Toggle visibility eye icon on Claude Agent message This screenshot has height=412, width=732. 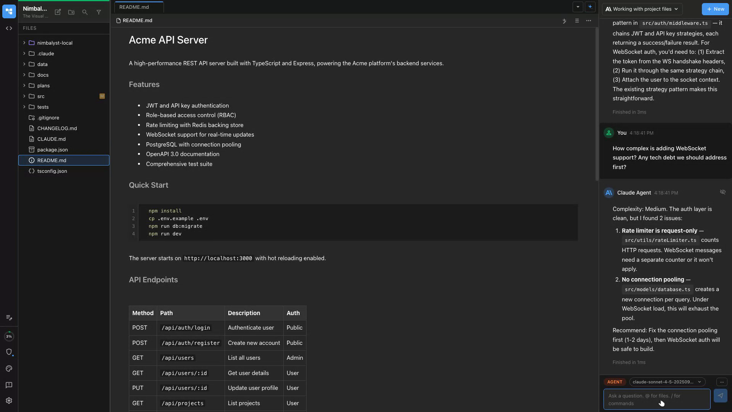click(722, 192)
